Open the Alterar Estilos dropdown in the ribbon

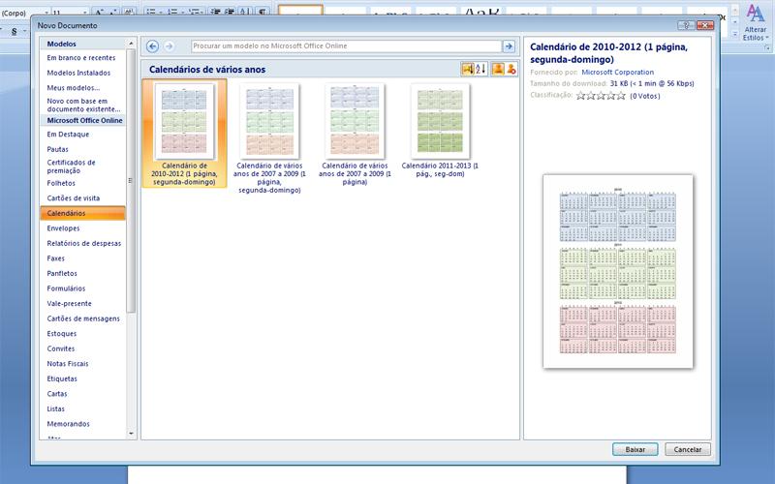[x=755, y=29]
